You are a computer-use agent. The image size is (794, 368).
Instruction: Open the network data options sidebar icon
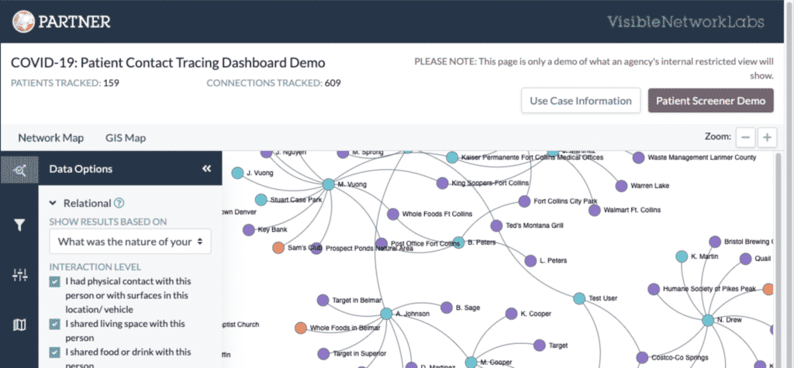19,171
